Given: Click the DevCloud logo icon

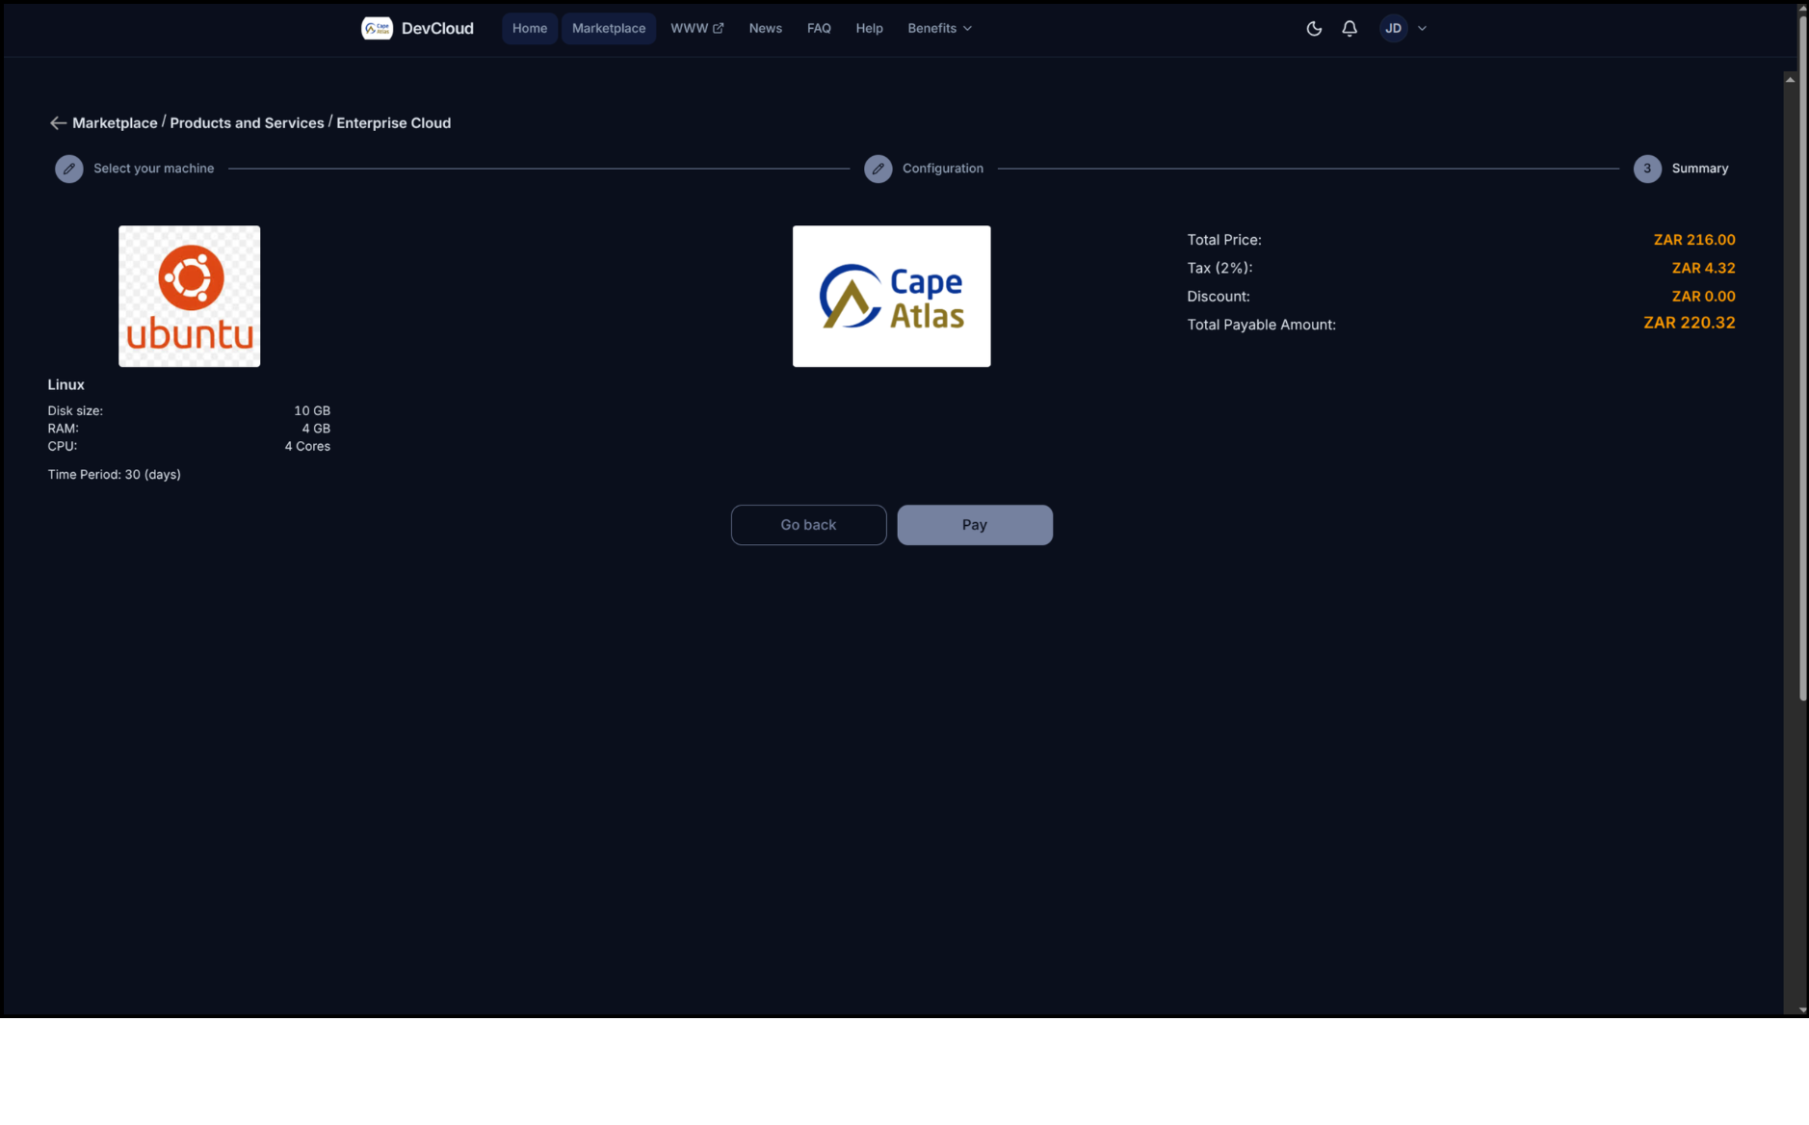Looking at the screenshot, I should tap(377, 29).
